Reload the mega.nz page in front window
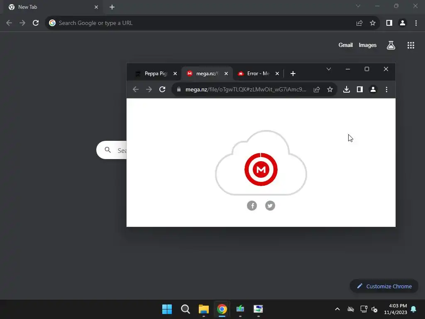 [x=162, y=89]
